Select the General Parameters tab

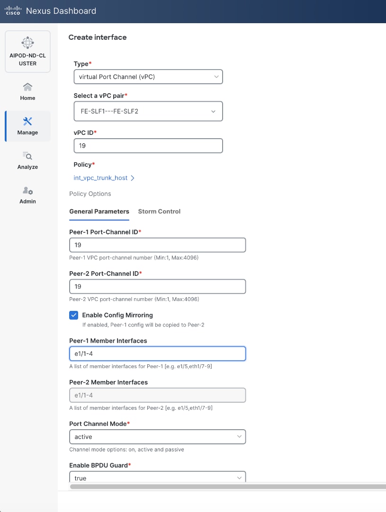point(99,212)
